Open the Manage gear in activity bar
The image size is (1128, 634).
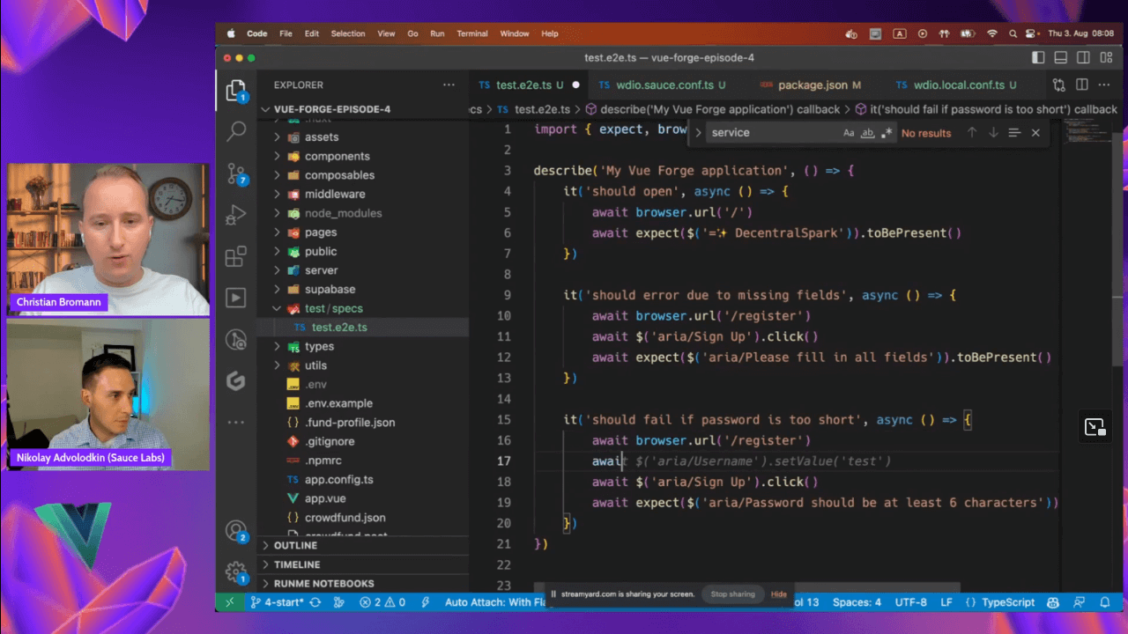(235, 571)
